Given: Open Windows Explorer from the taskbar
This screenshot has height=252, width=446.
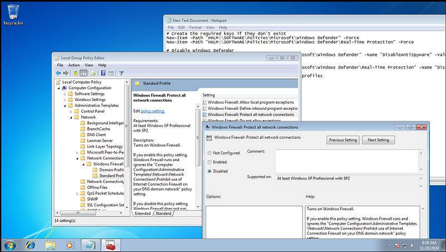Looking at the screenshot, I should pos(50,245).
